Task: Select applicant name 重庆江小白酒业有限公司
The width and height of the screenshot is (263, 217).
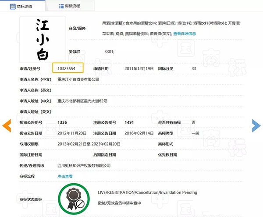Action: tap(78, 79)
